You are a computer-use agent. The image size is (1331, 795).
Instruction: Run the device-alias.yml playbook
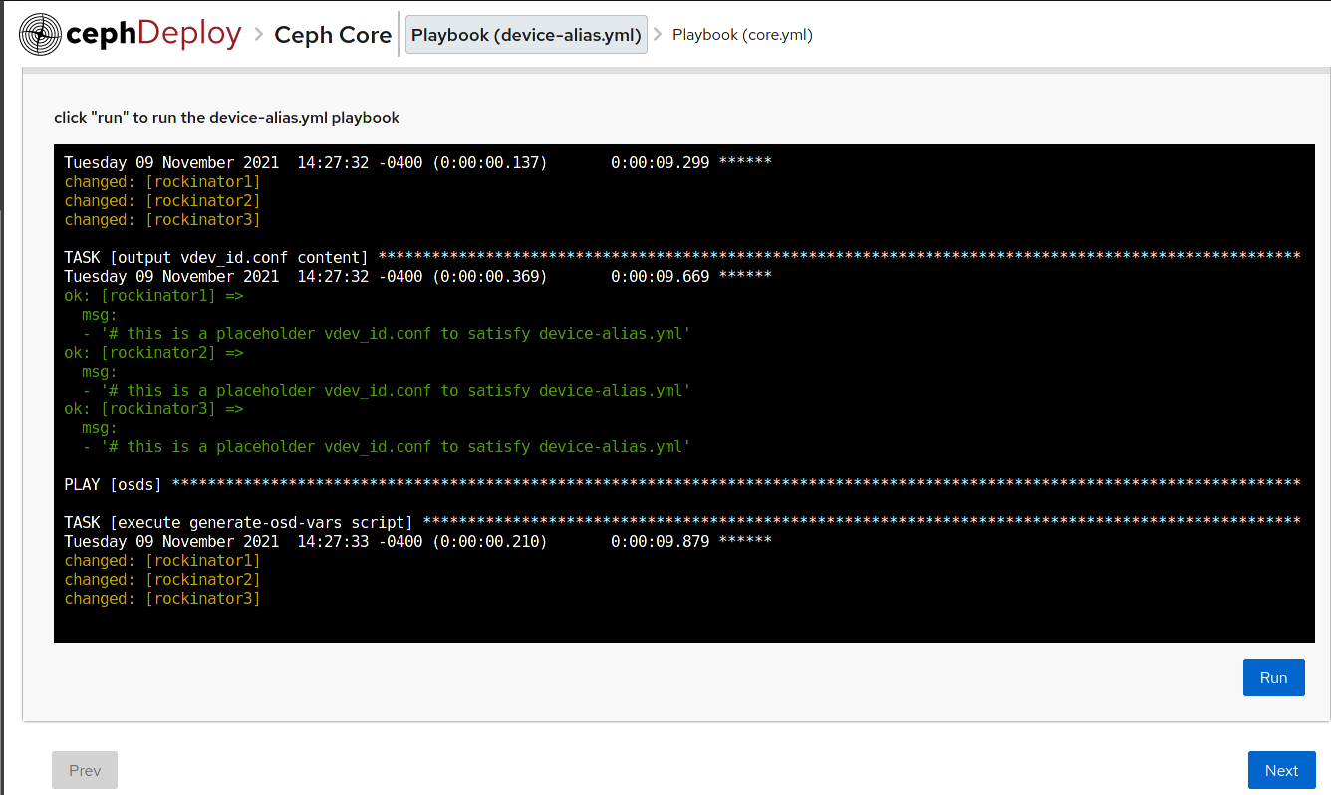(1273, 676)
